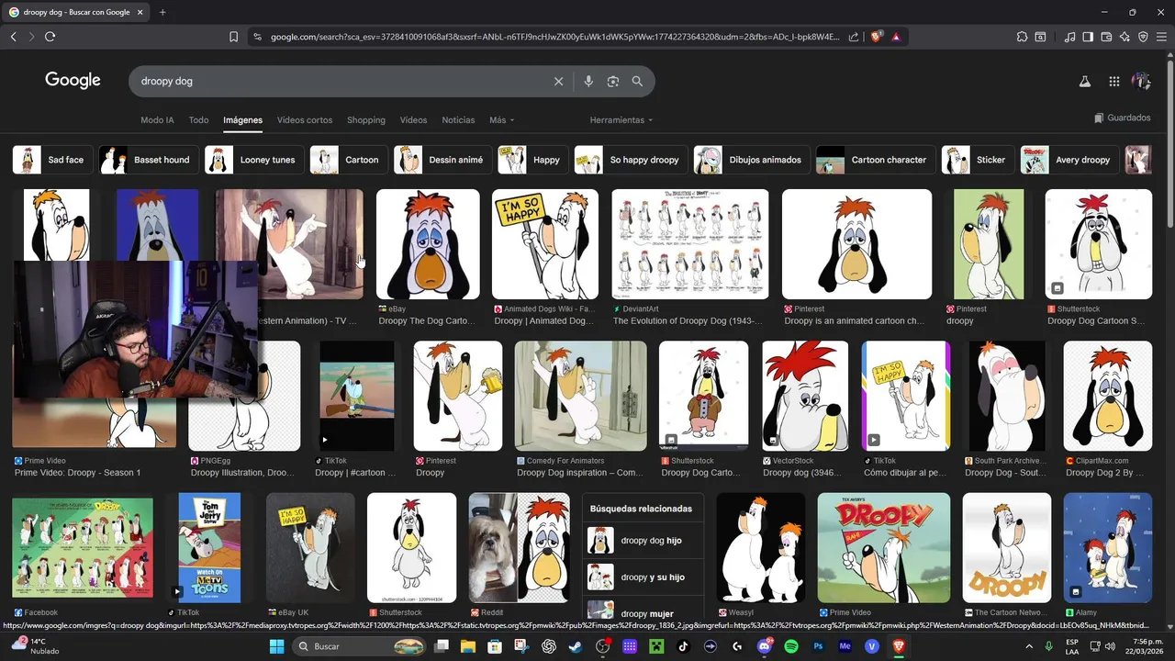Open the Extensions puzzle icon
Viewport: 1175px width, 661px height.
tap(1022, 37)
